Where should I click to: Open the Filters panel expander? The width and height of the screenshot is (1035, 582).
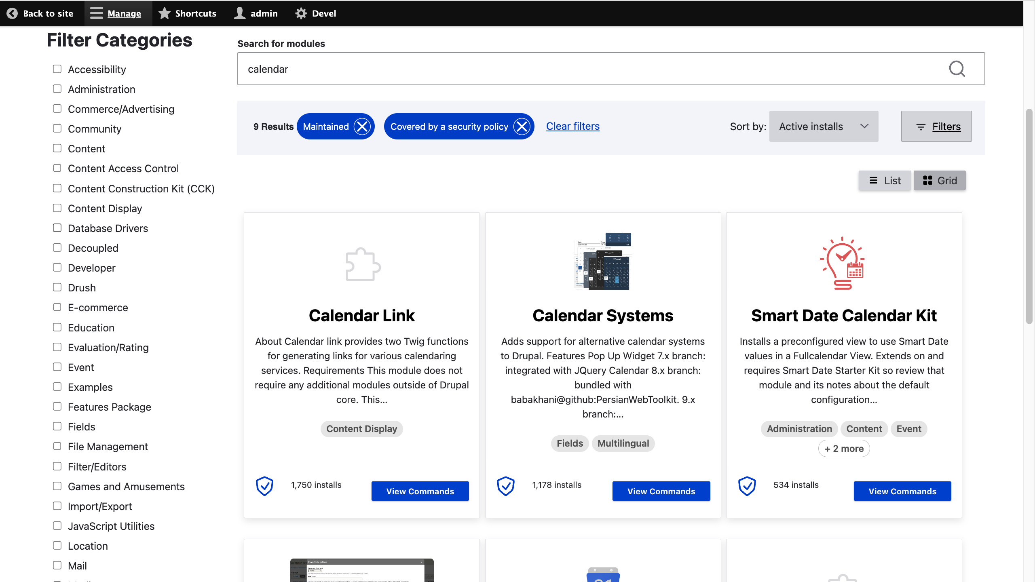tap(937, 126)
